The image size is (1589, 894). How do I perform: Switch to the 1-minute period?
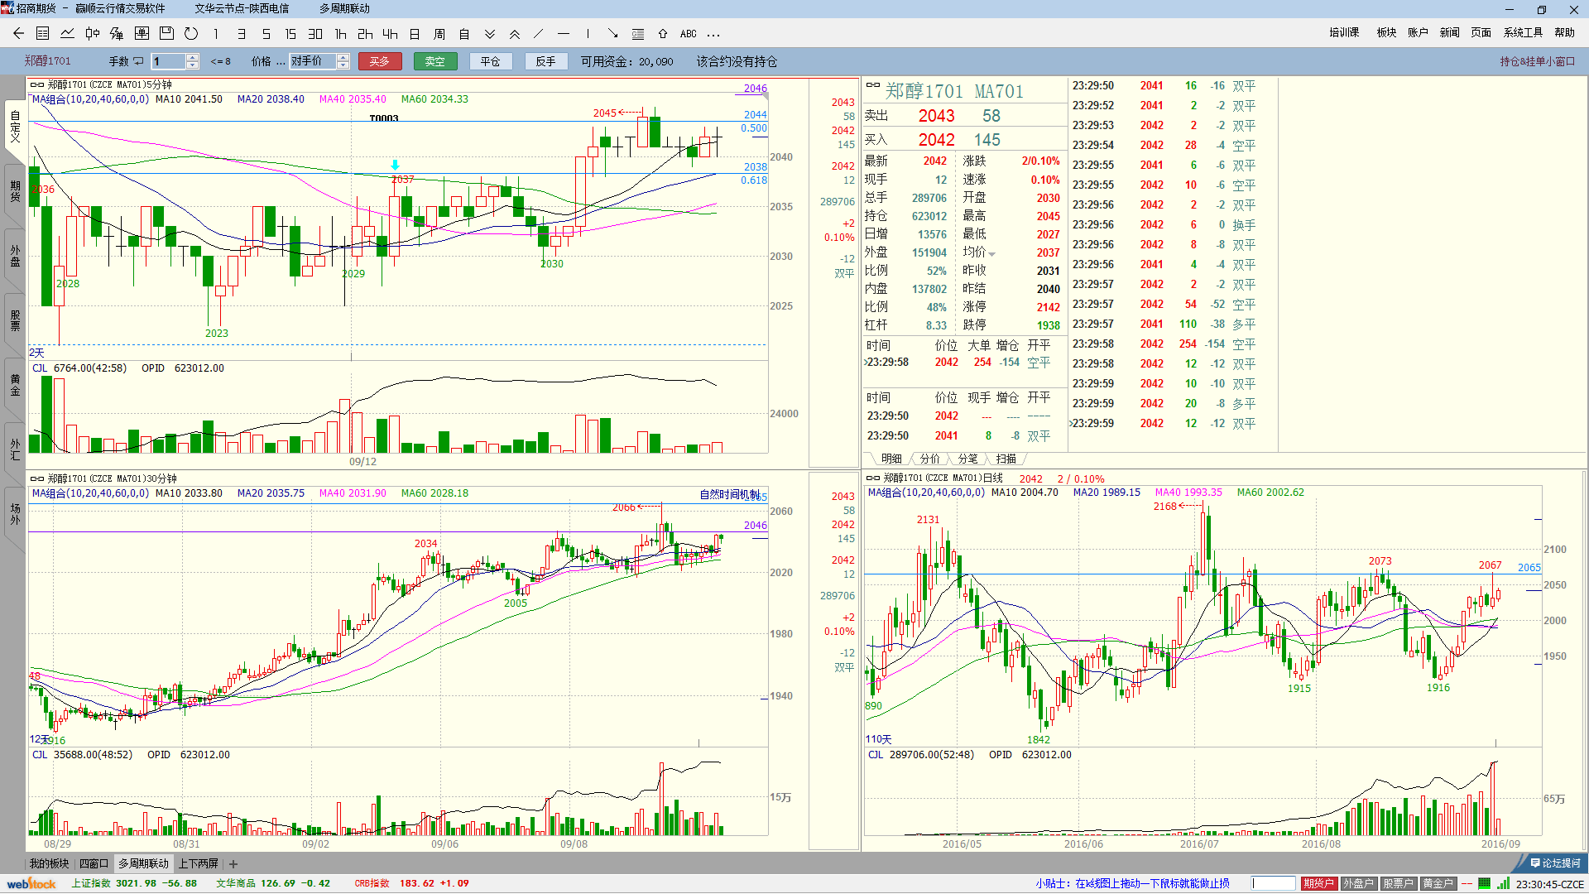tap(216, 34)
